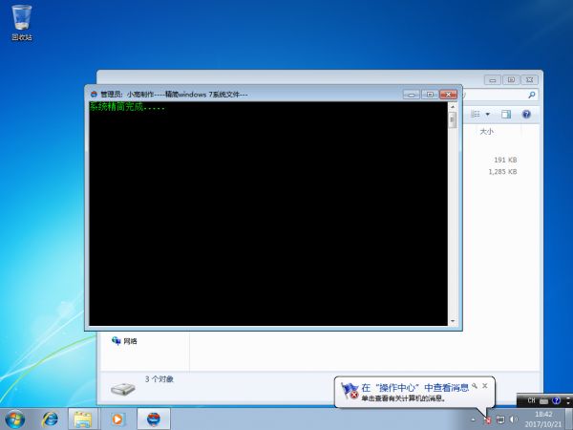The height and width of the screenshot is (430, 573).
Task: Close the Explorer window behind
Action: [x=529, y=79]
